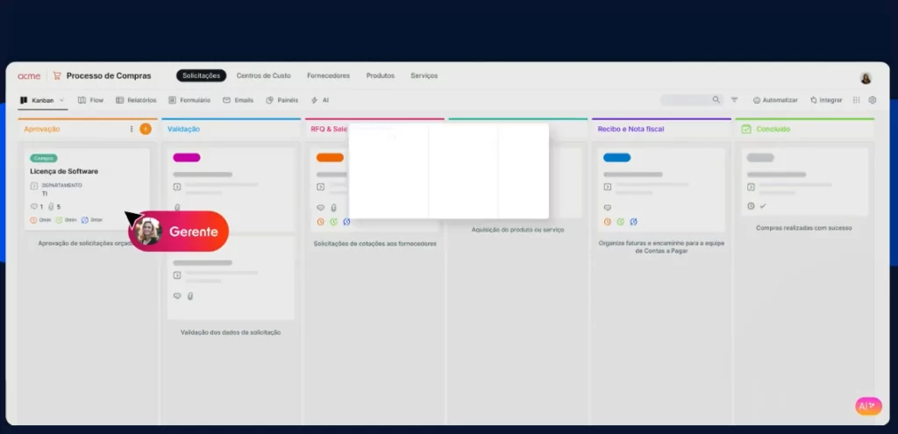
Task: Open the Fornecedores tab
Action: pyautogui.click(x=328, y=75)
